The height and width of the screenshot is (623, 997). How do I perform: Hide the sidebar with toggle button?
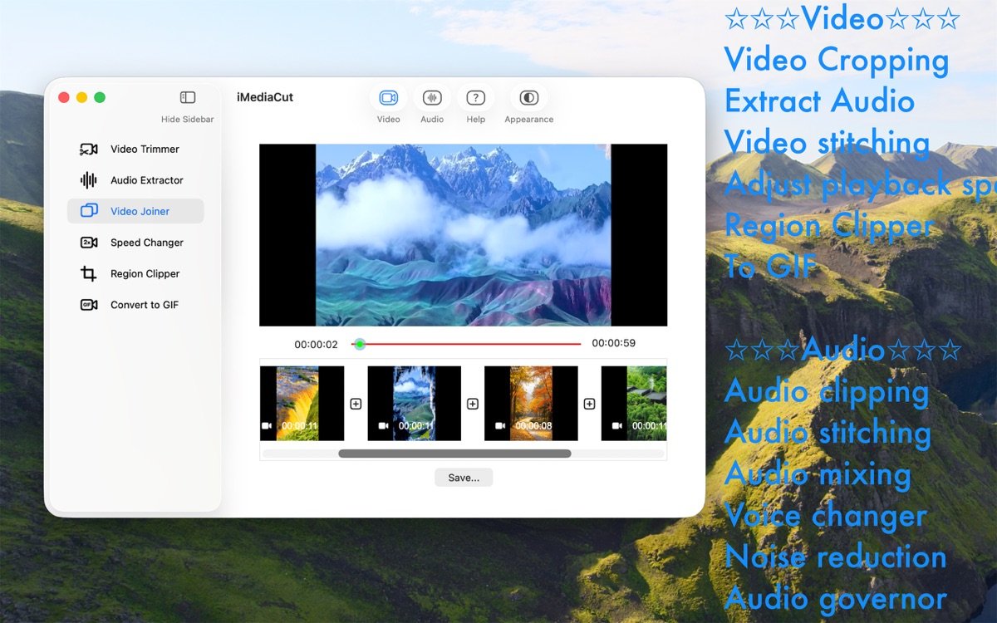pos(188,98)
